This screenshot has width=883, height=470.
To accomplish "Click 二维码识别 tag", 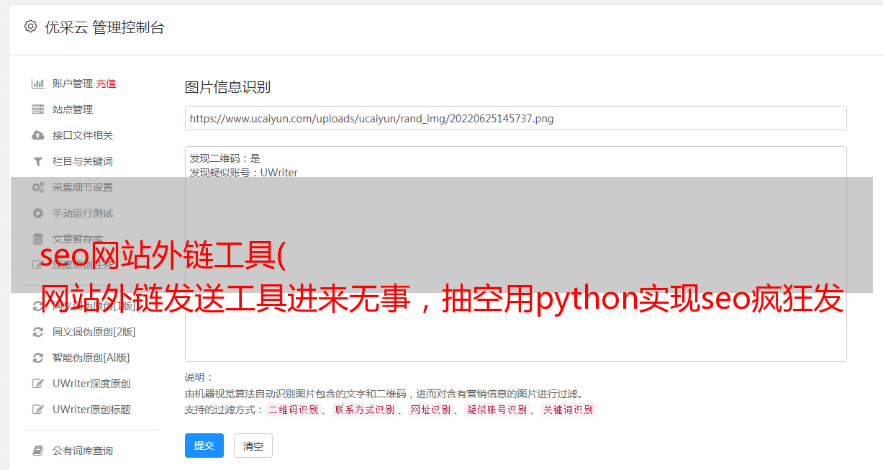I will 293,410.
